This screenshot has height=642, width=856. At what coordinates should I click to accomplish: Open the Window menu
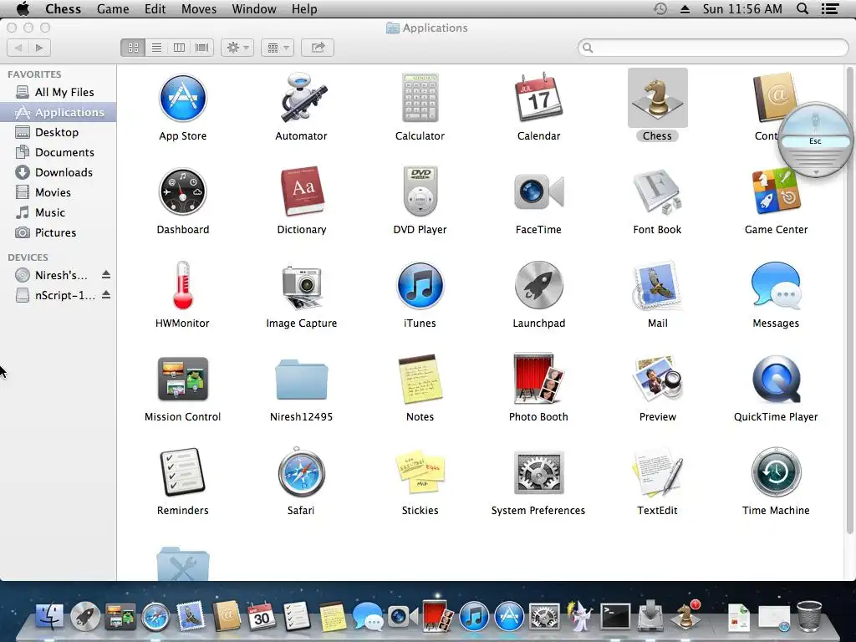coord(254,8)
